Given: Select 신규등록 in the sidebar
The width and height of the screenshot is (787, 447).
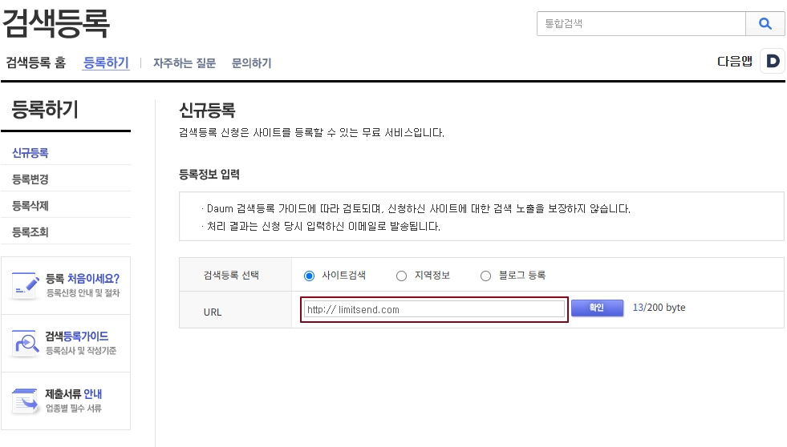Looking at the screenshot, I should coord(30,152).
